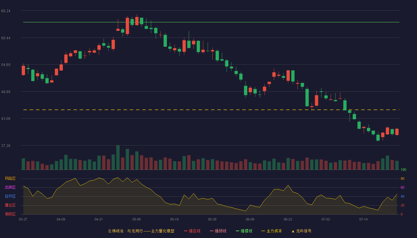Click the green 100 indicator axis value
The width and height of the screenshot is (417, 238).
(x=403, y=170)
